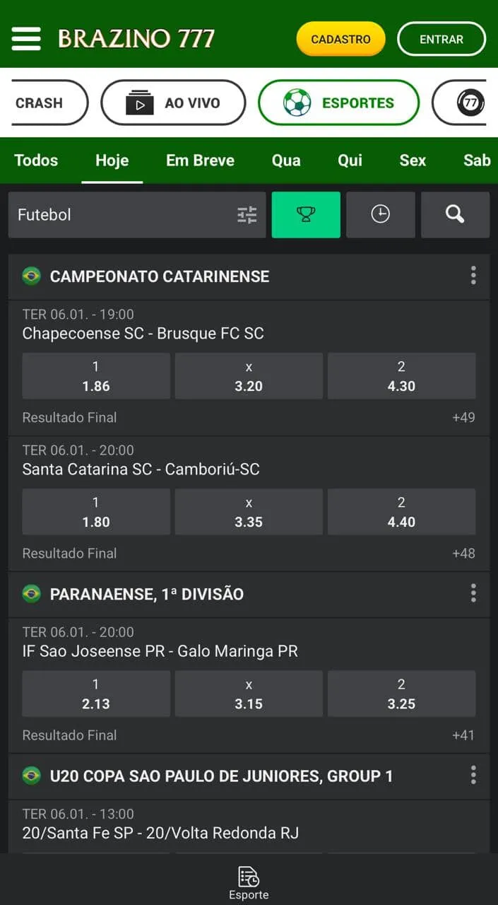Switch to the Em Breve tab
The width and height of the screenshot is (498, 905).
coord(200,160)
